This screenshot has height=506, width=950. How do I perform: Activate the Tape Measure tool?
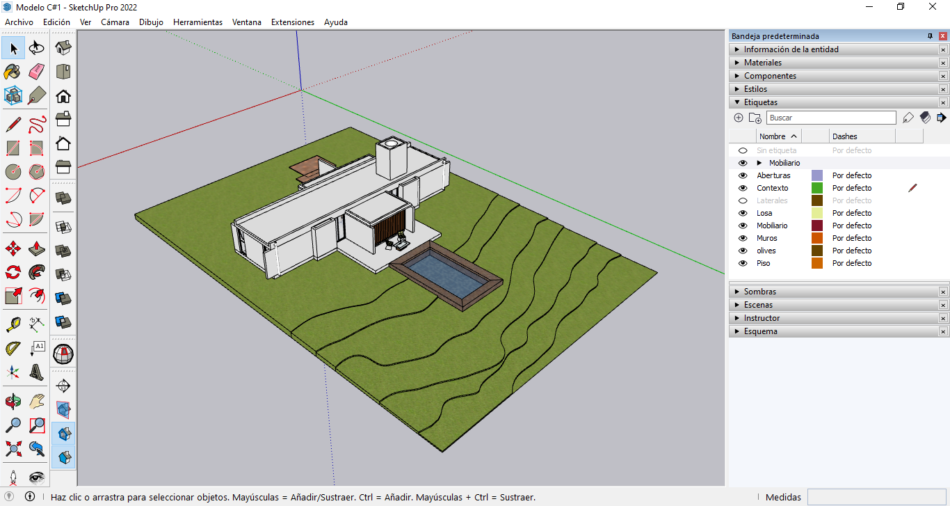click(13, 324)
